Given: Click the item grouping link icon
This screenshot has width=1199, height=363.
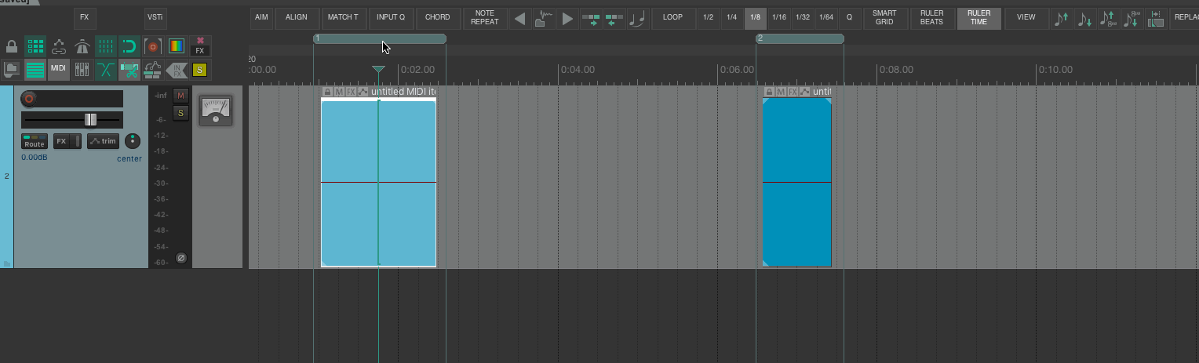Looking at the screenshot, I should 59,46.
